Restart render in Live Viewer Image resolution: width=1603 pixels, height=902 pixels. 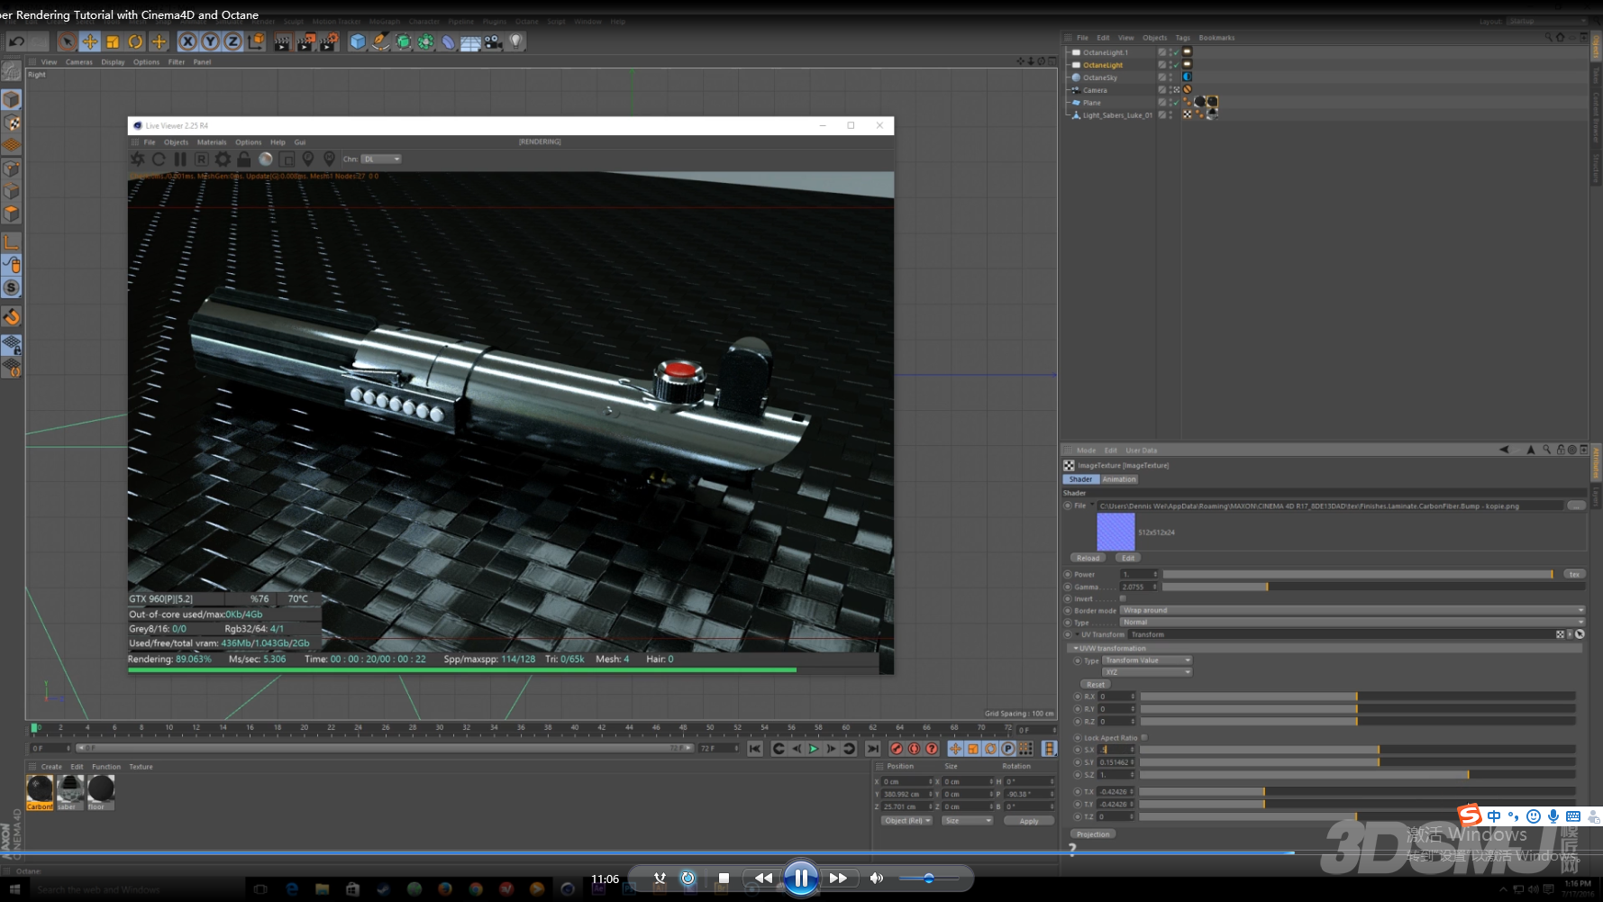[159, 159]
